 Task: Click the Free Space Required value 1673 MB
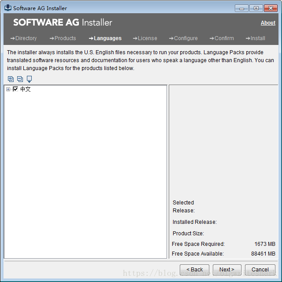point(265,244)
